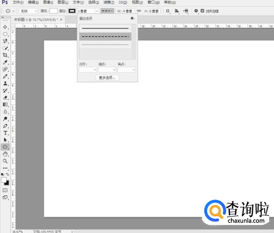Expand the 端点 dropdown in stroke options
Screen dimensions: 274x233
pyautogui.click(x=107, y=69)
